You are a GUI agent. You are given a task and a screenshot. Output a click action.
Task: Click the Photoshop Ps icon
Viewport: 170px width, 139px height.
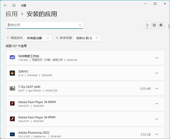coord(12,134)
